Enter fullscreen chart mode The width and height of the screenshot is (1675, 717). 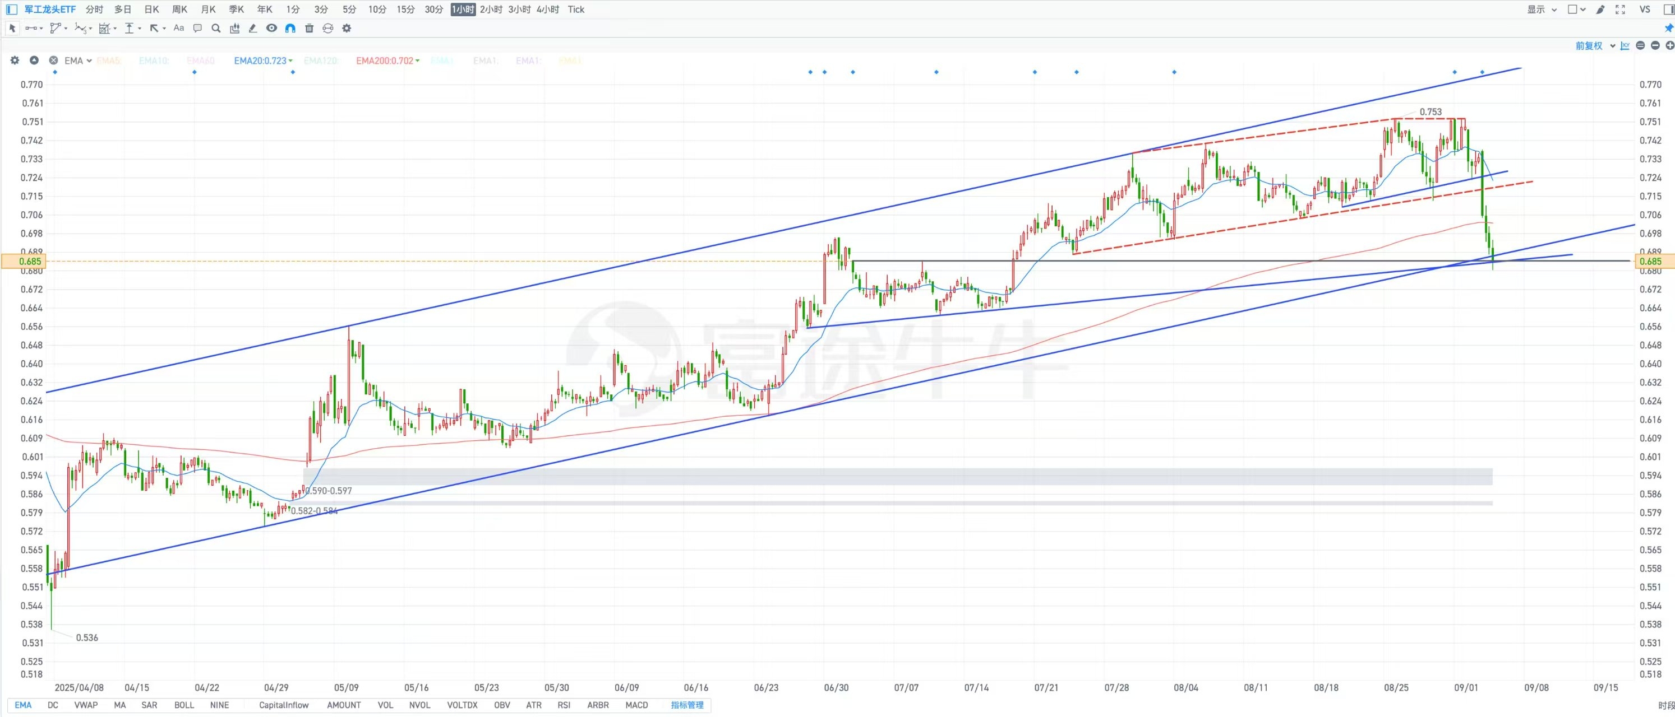coord(1619,9)
